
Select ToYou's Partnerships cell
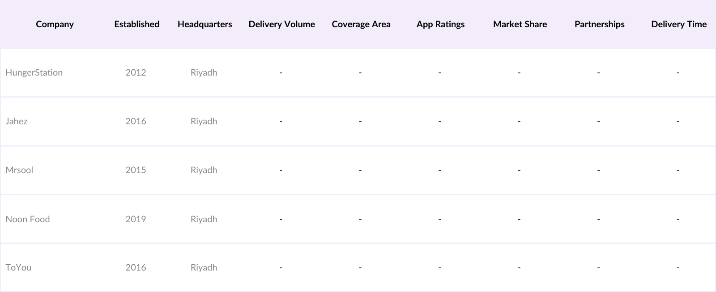coord(599,267)
